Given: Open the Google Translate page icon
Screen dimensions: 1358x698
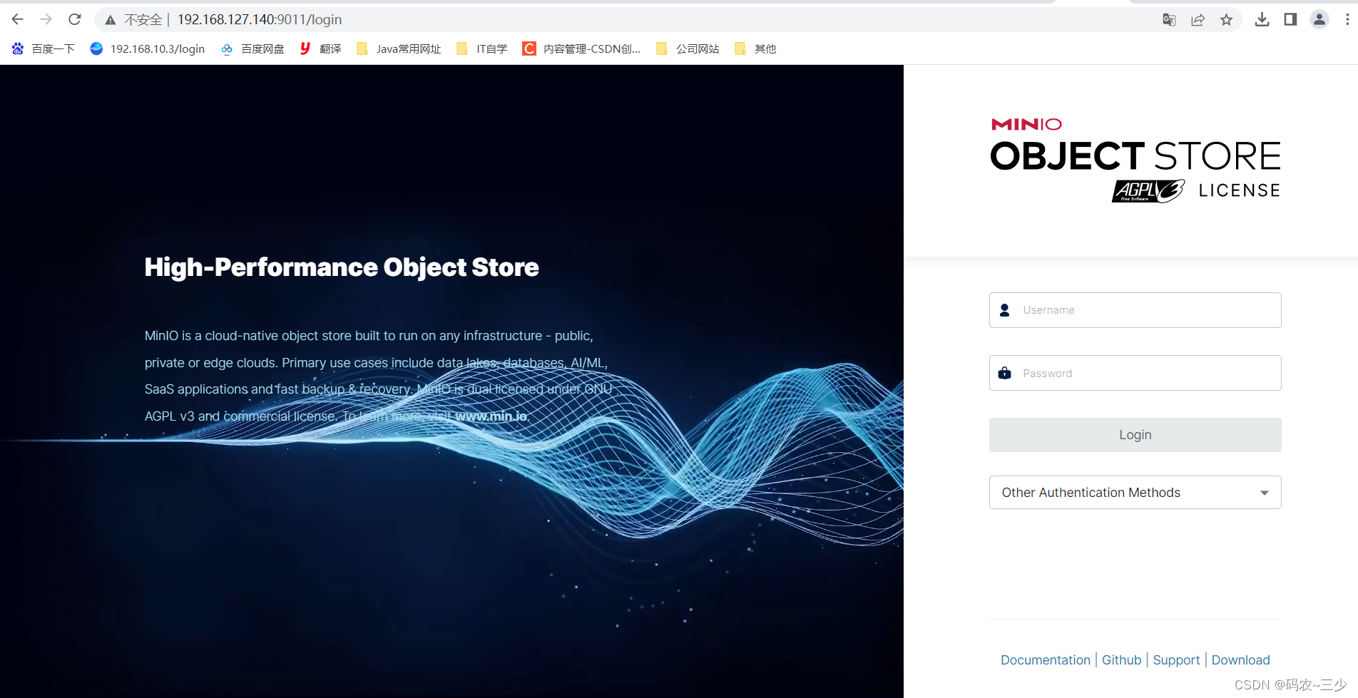Looking at the screenshot, I should point(1169,20).
